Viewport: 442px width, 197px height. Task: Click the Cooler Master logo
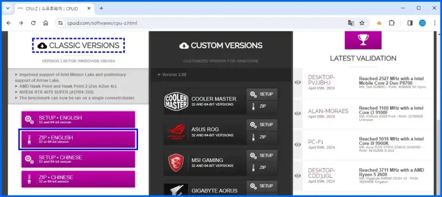coord(176,101)
